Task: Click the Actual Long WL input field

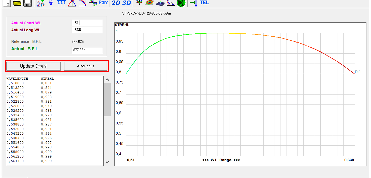Action: point(87,30)
